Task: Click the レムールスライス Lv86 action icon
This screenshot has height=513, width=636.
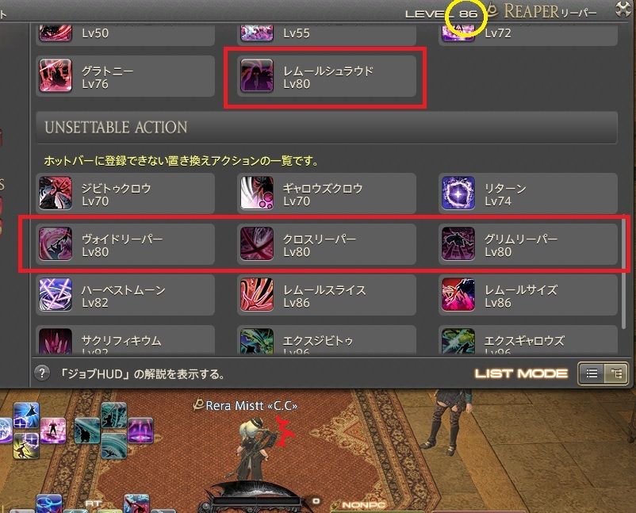Action: click(257, 294)
